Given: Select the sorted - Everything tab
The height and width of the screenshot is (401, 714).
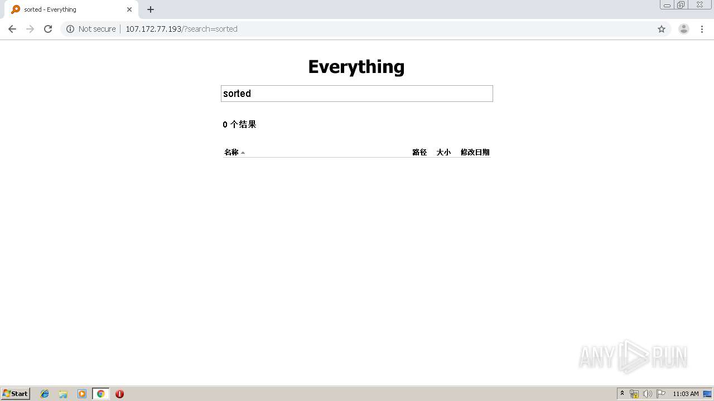Looking at the screenshot, I should [72, 9].
